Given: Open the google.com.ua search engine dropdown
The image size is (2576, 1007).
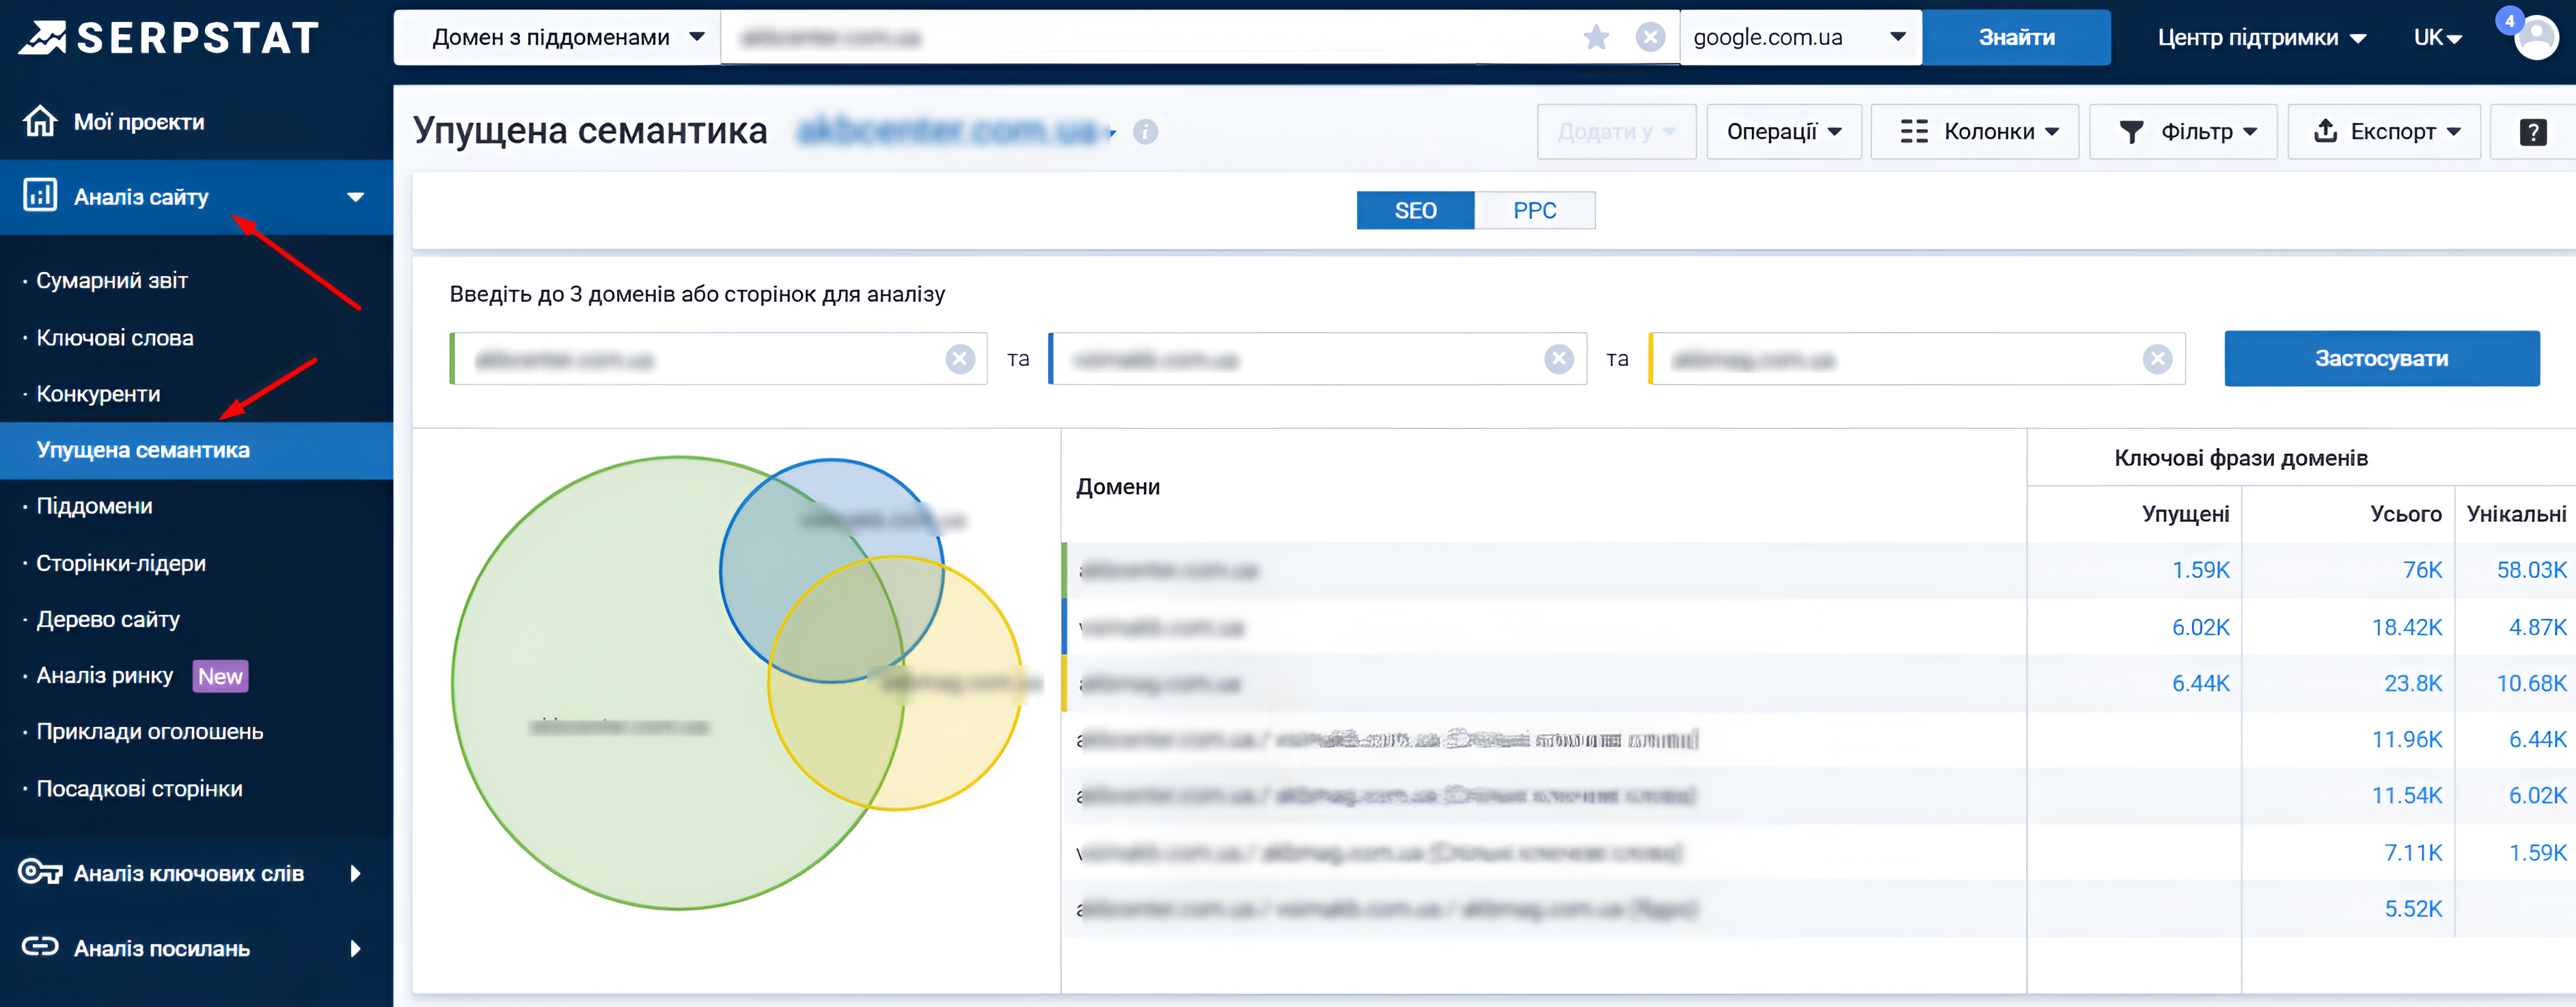Looking at the screenshot, I should 1800,37.
